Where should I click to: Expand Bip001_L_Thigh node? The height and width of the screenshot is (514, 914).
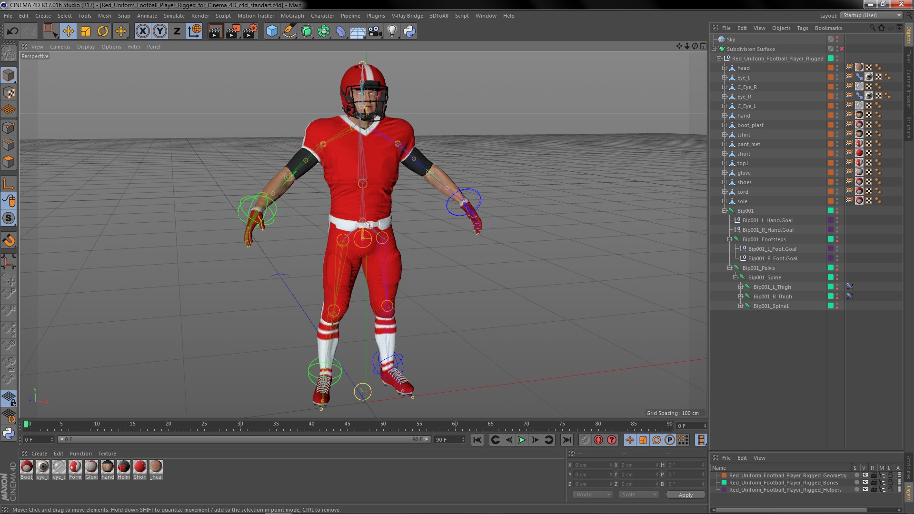pos(741,287)
